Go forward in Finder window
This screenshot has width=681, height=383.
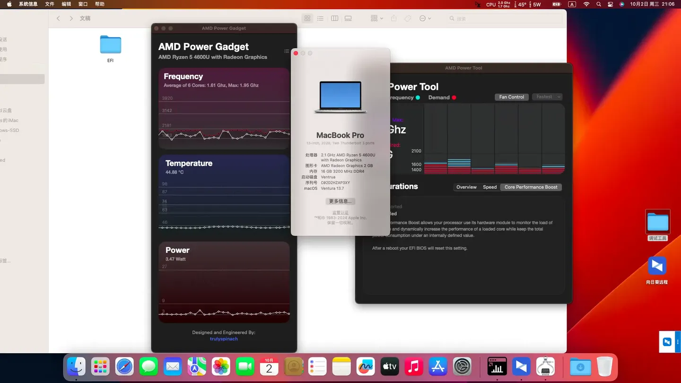coord(71,18)
